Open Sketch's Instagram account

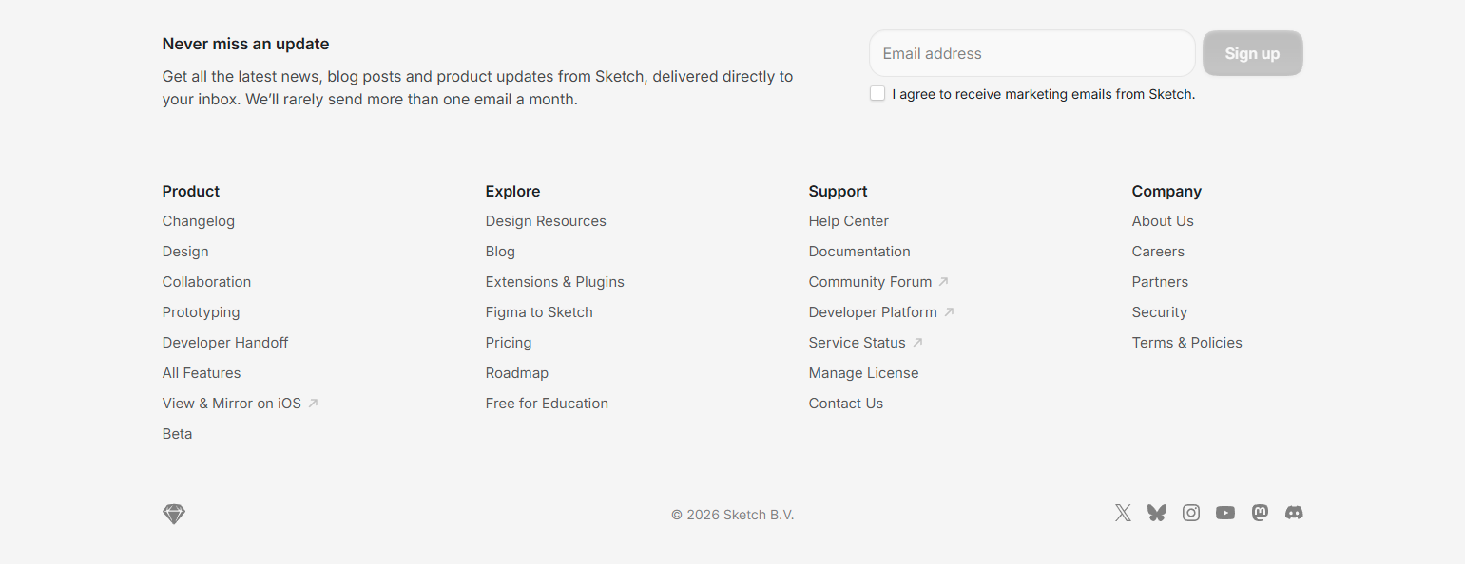click(x=1191, y=513)
